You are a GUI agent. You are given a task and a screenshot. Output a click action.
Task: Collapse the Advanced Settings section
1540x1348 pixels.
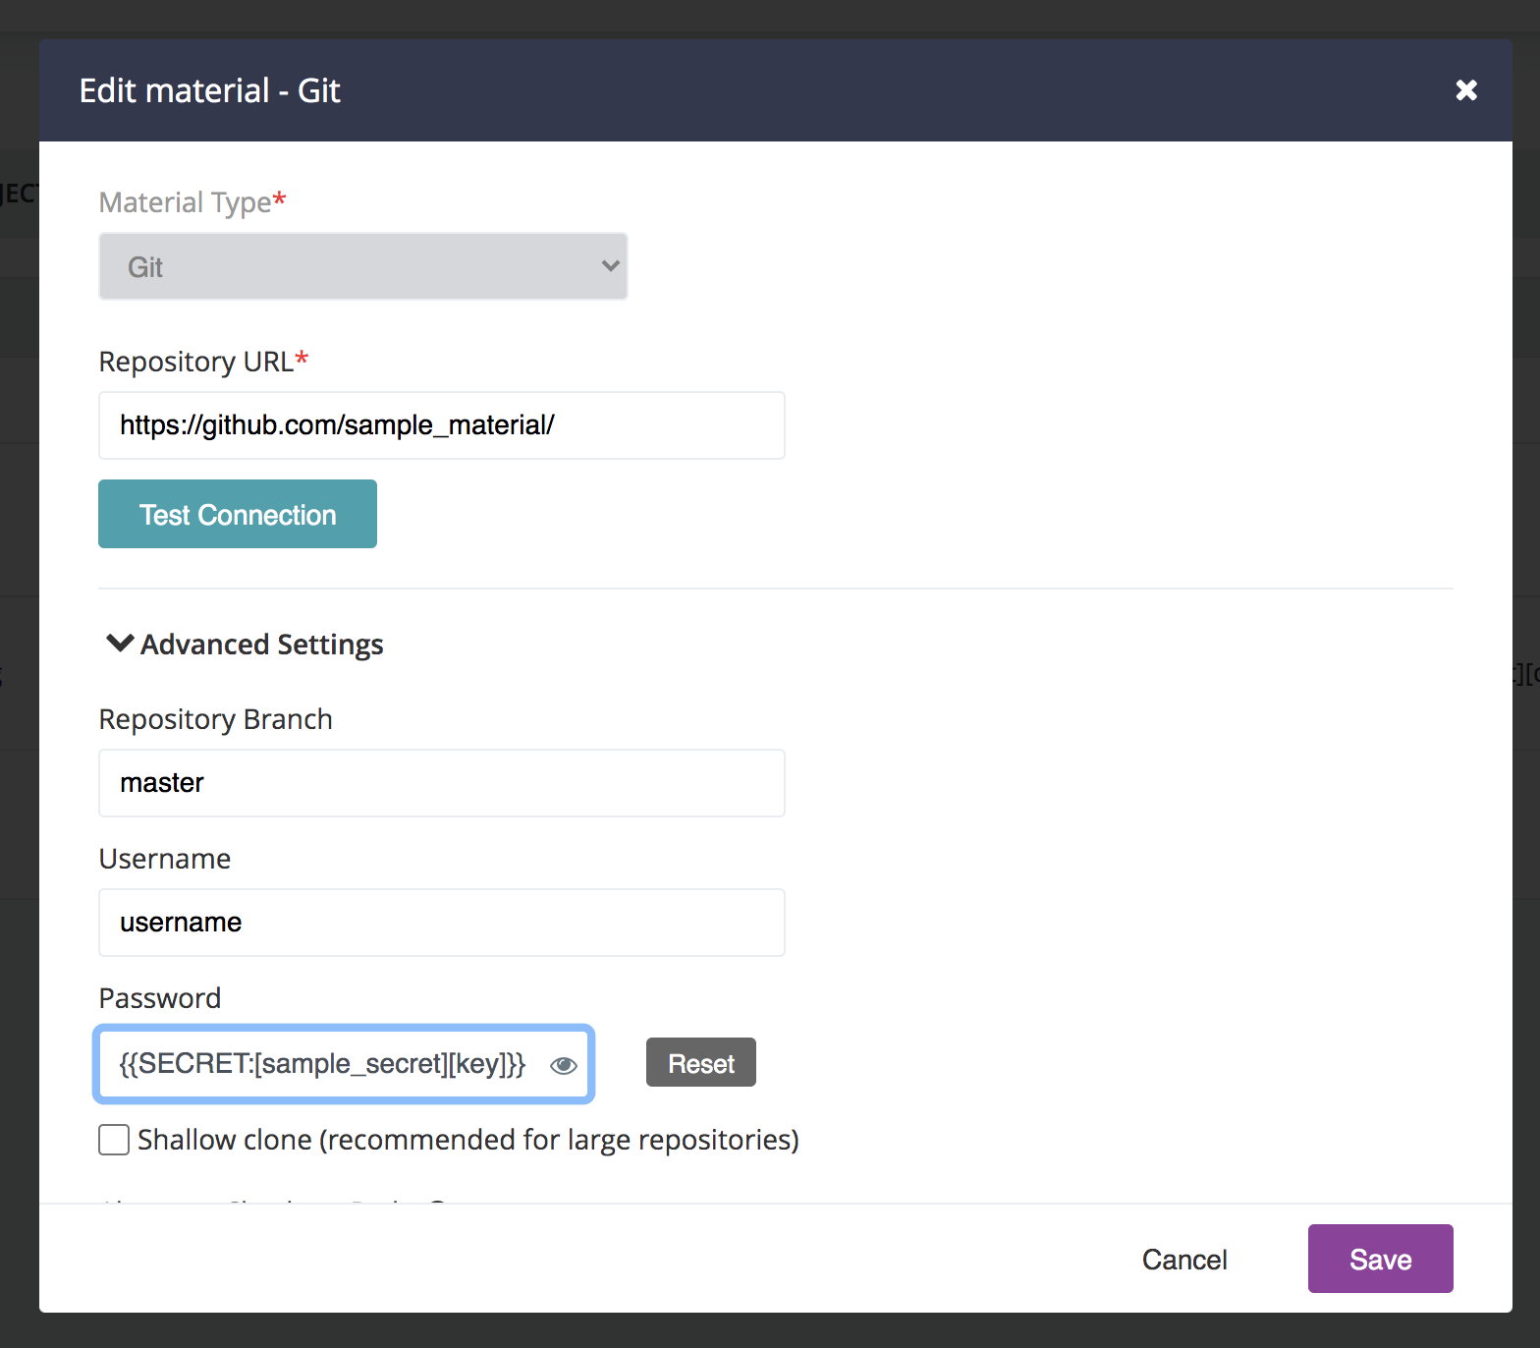click(x=245, y=645)
